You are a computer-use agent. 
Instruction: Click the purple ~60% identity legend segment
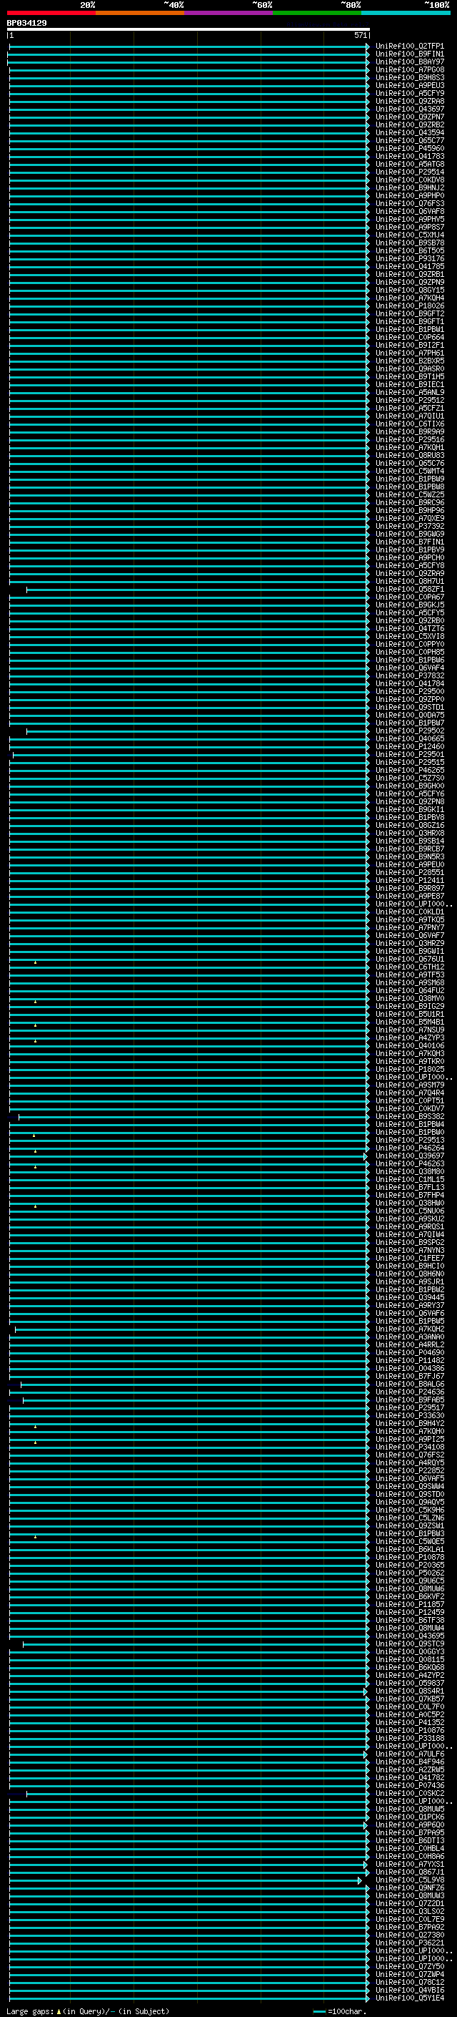229,13
